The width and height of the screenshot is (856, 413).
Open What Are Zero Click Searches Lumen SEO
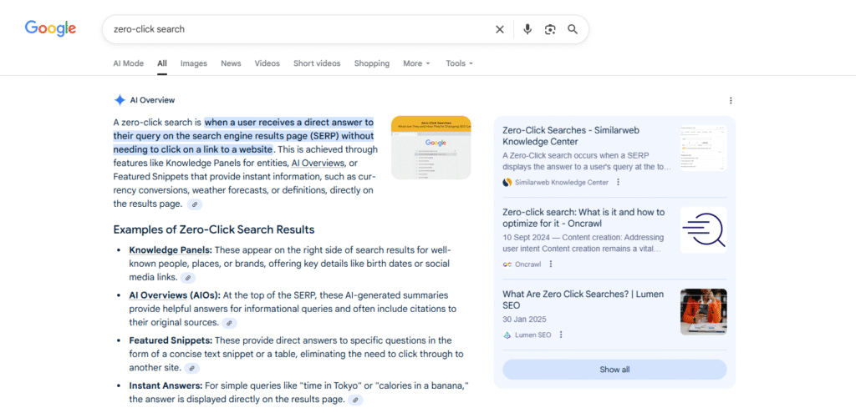[x=583, y=300]
